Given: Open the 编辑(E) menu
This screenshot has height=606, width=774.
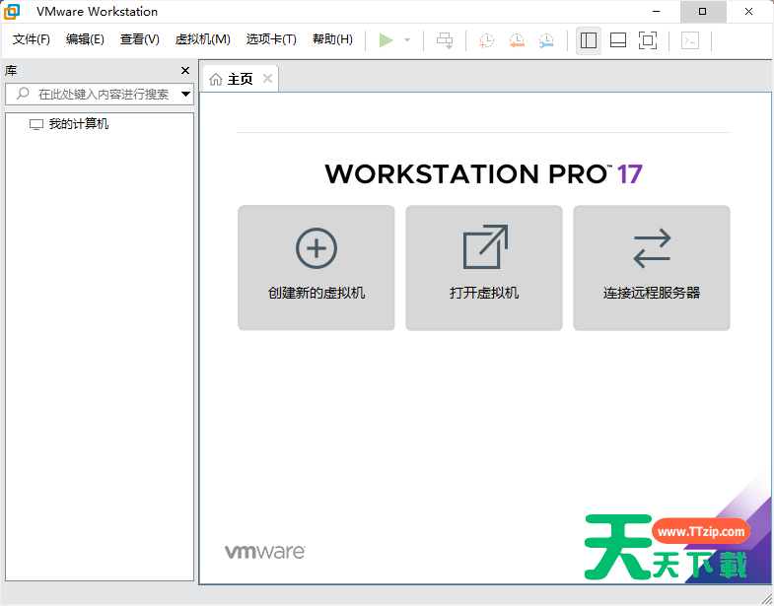Looking at the screenshot, I should (x=85, y=39).
